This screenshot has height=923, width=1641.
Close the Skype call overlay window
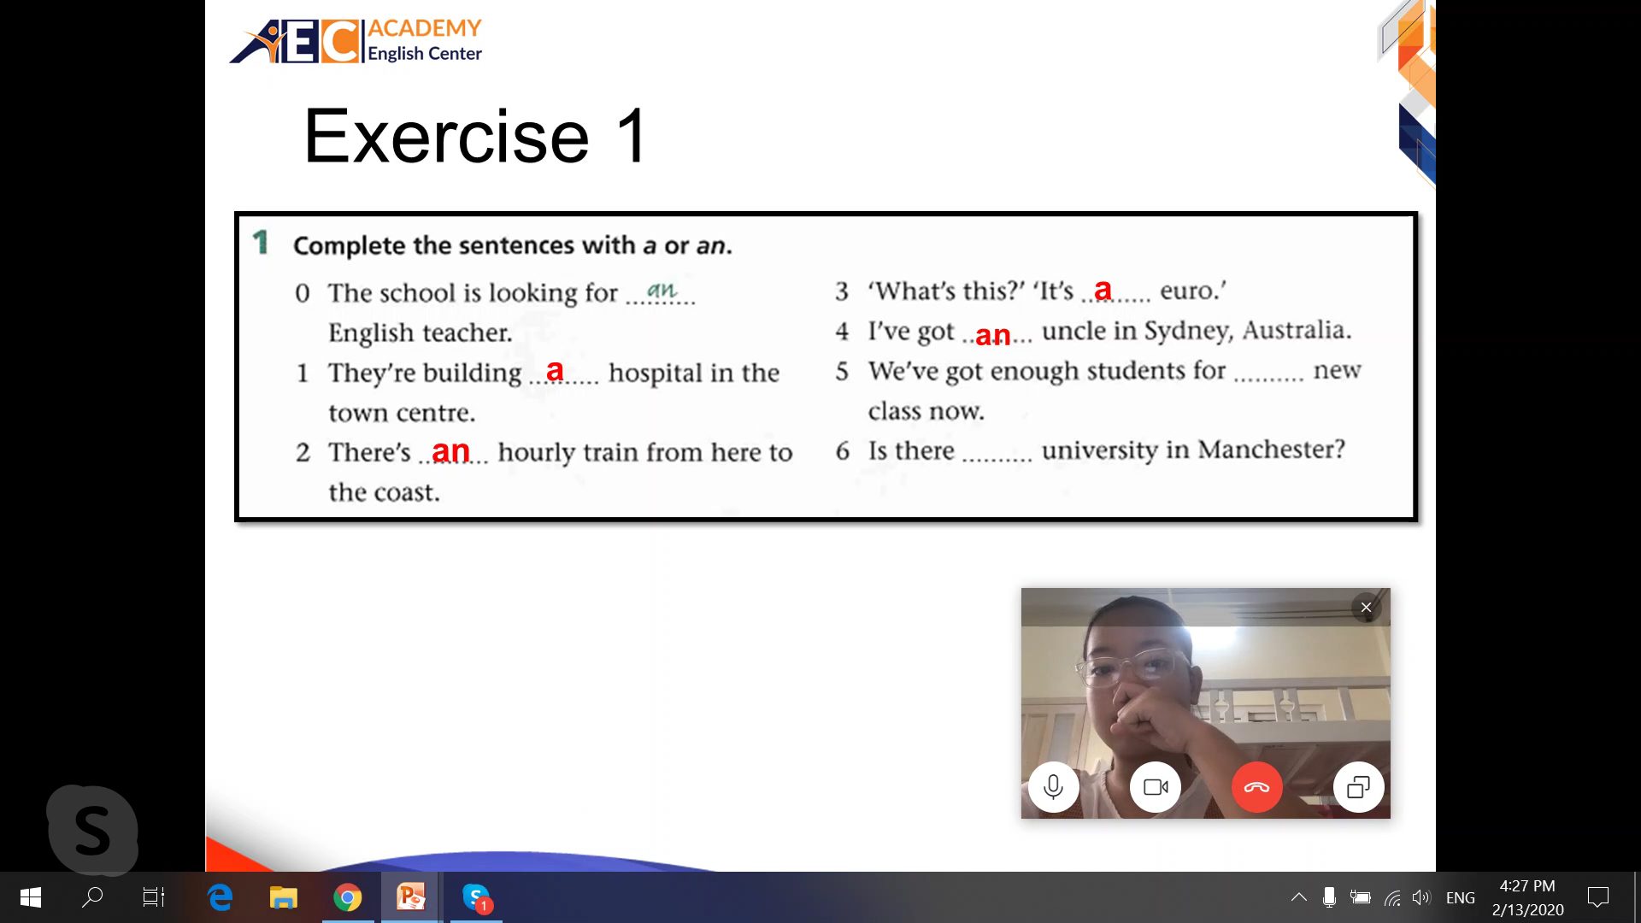1366,608
